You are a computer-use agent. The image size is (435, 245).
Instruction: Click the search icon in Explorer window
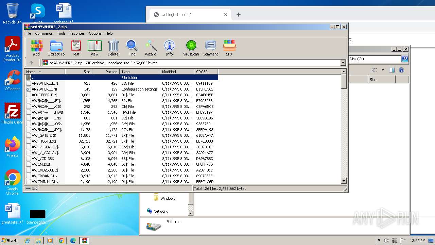pyautogui.click(x=405, y=59)
